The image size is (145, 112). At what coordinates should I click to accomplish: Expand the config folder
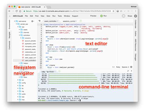18,83
